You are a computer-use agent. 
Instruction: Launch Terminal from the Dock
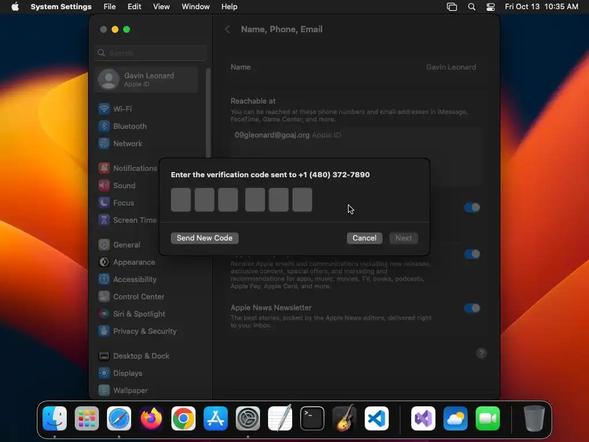312,418
